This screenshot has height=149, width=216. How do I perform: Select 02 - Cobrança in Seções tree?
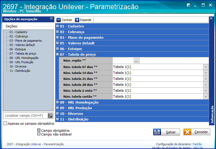tap(19, 36)
